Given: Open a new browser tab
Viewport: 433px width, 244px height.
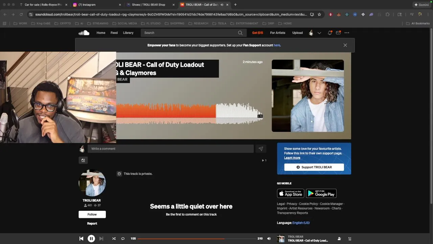Looking at the screenshot, I should click(235, 5).
